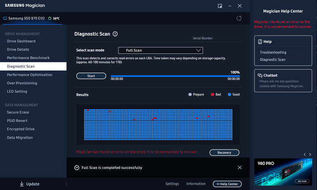Click the Good blue legend dot
This screenshot has height=190, width=317.
pos(229,94)
